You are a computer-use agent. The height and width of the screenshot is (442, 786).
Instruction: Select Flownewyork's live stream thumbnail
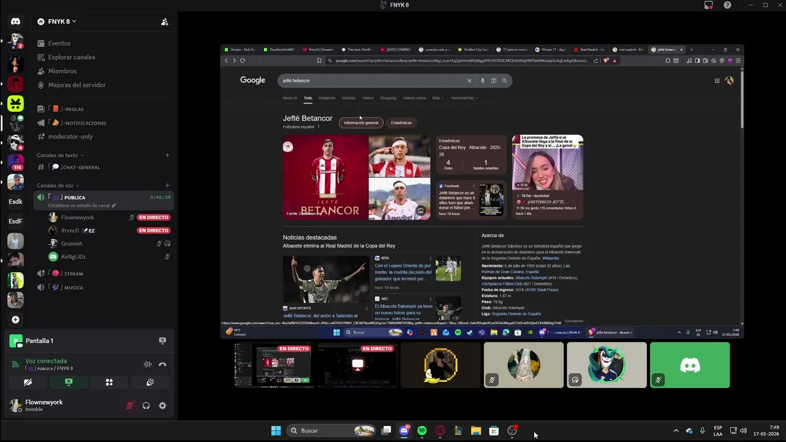(274, 365)
